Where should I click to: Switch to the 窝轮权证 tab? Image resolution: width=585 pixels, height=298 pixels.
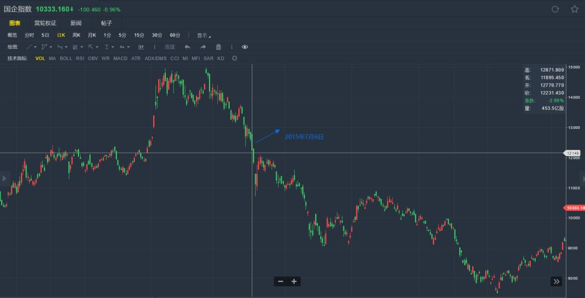[x=45, y=23]
